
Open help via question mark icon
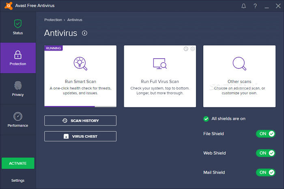[x=255, y=6]
